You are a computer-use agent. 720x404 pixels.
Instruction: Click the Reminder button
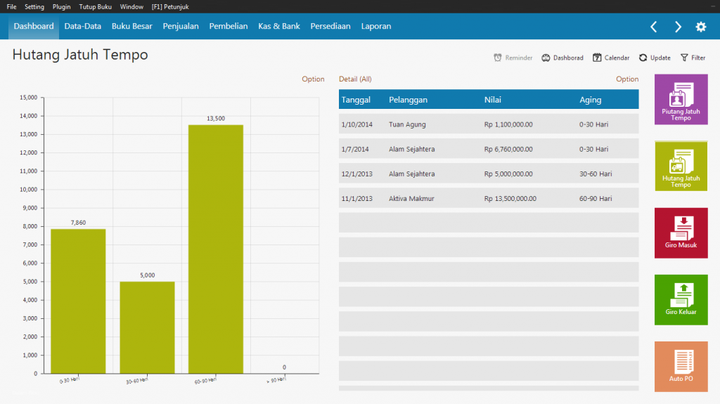coord(513,58)
